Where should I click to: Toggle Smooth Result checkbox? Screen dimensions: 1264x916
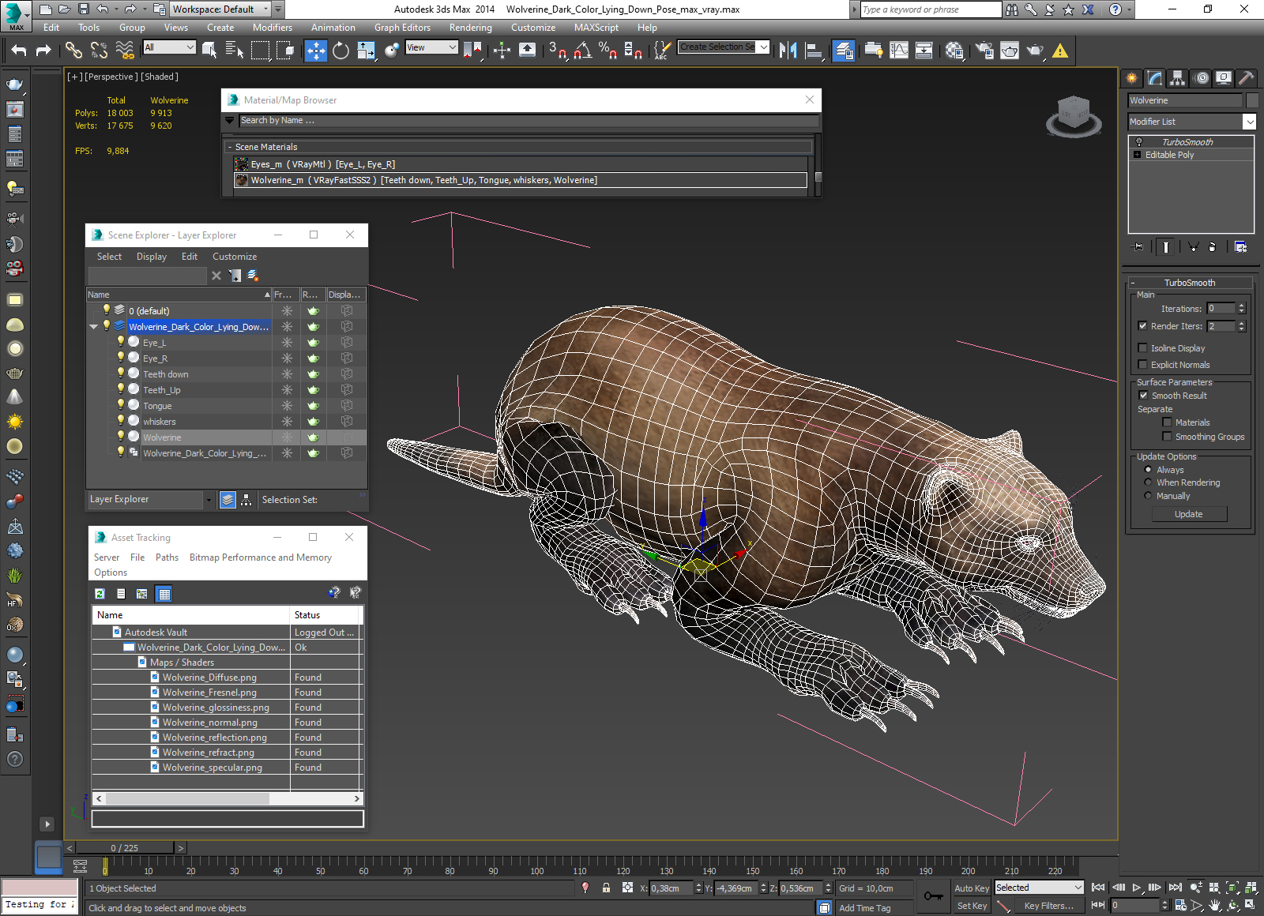click(x=1143, y=396)
